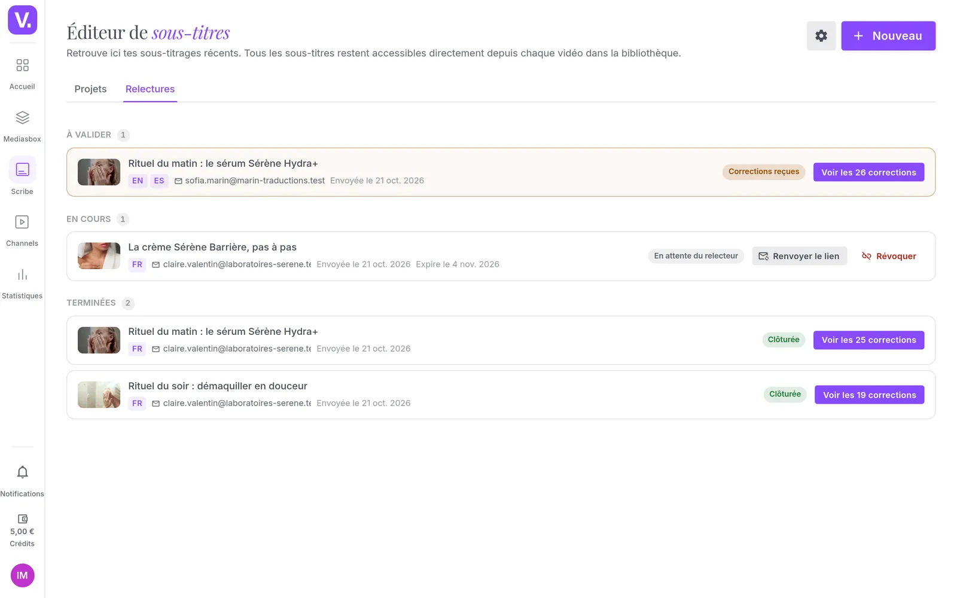Click Renvoyer le lien button

pos(799,256)
